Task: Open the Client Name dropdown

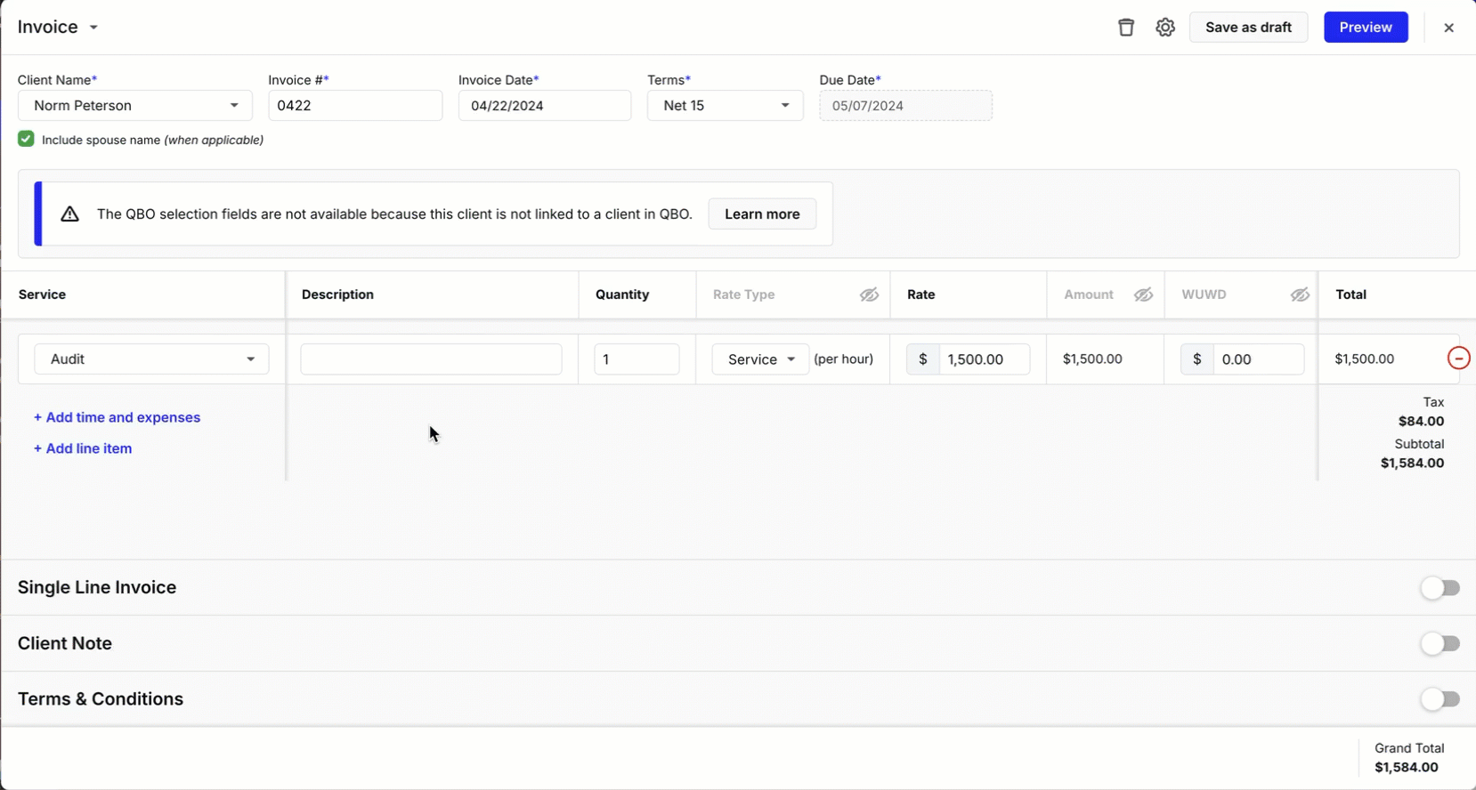Action: pos(135,106)
